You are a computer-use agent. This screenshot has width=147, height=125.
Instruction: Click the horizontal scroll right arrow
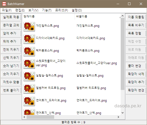tap(118, 117)
